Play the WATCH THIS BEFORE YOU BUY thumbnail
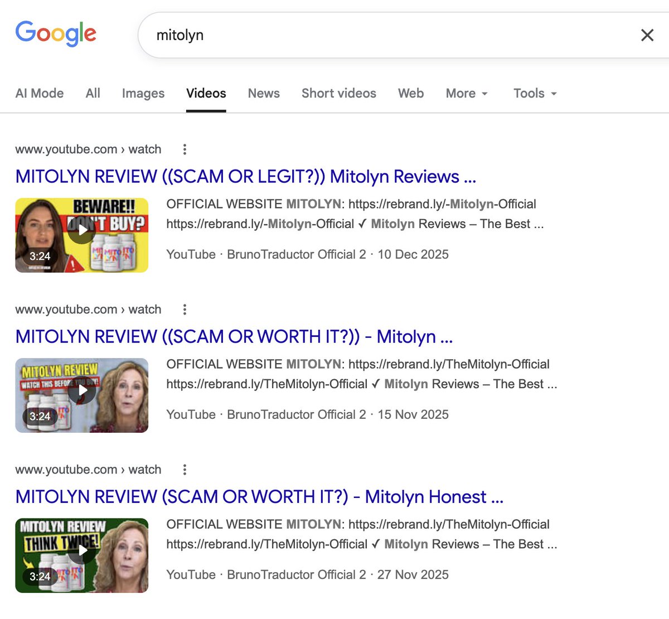The height and width of the screenshot is (619, 669). (82, 395)
